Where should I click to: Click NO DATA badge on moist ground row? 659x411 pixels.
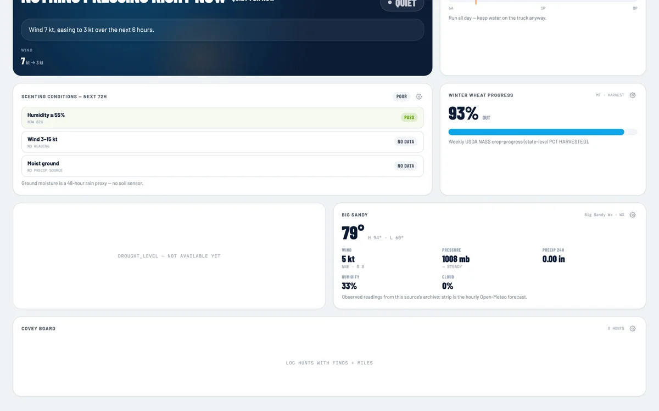tap(406, 166)
